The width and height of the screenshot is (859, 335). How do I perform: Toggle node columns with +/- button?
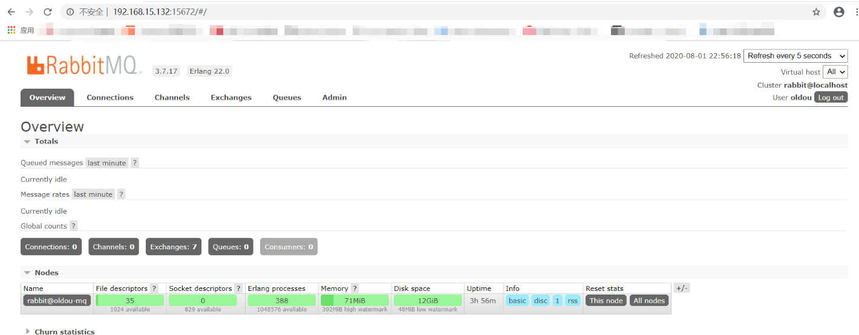pyautogui.click(x=682, y=289)
